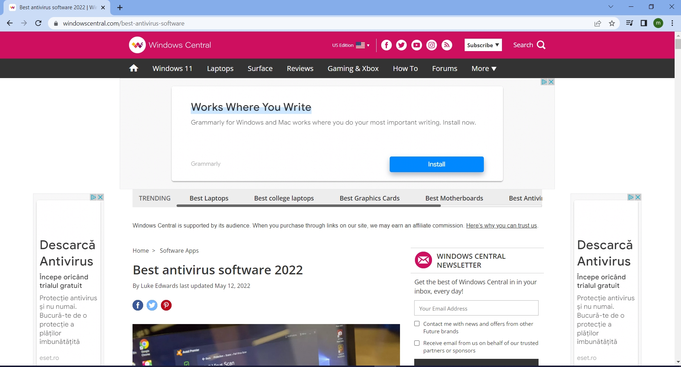
Task: Check 'Receive email on behalf of trusted partners'
Action: pos(416,343)
